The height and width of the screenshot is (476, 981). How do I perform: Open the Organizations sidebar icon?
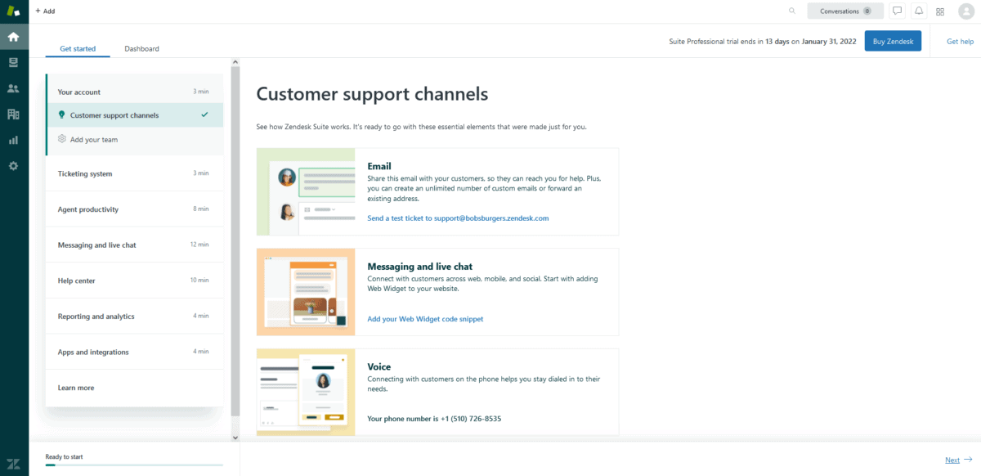pyautogui.click(x=13, y=114)
